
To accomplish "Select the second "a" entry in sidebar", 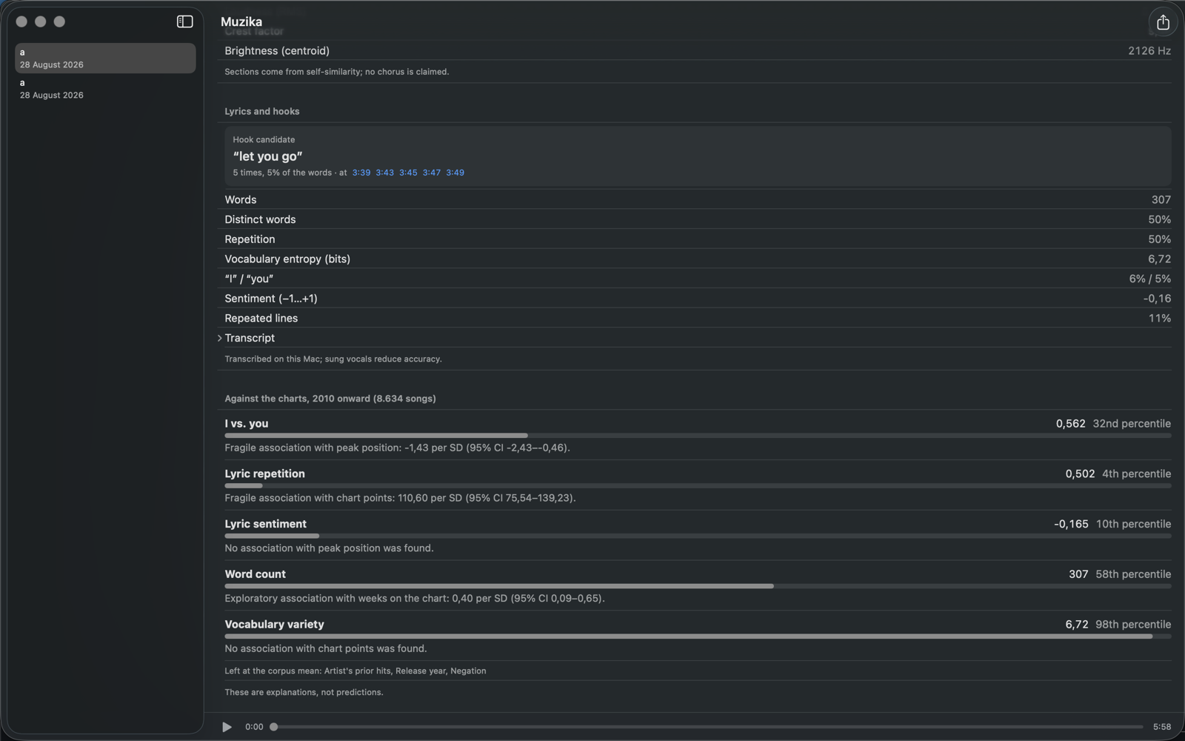I will (105, 89).
